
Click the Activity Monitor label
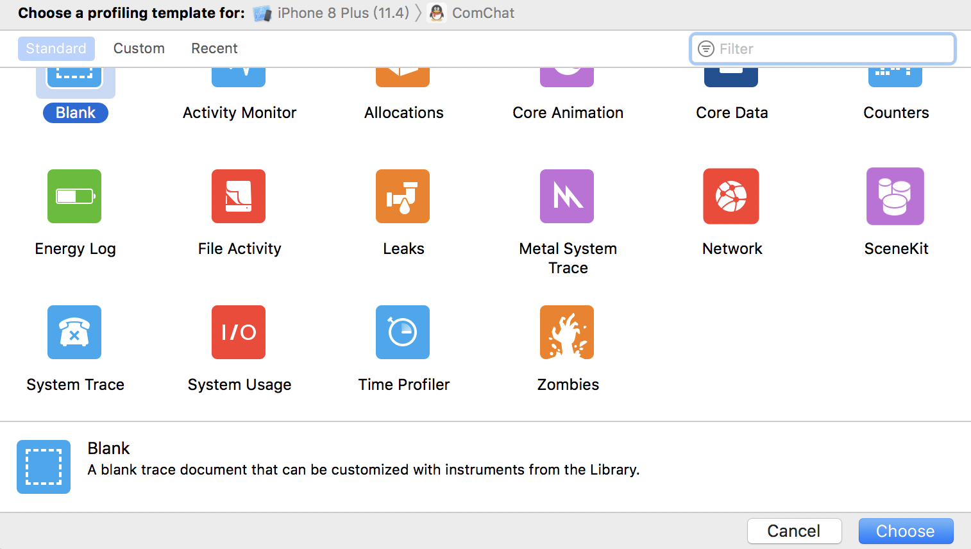click(x=239, y=113)
